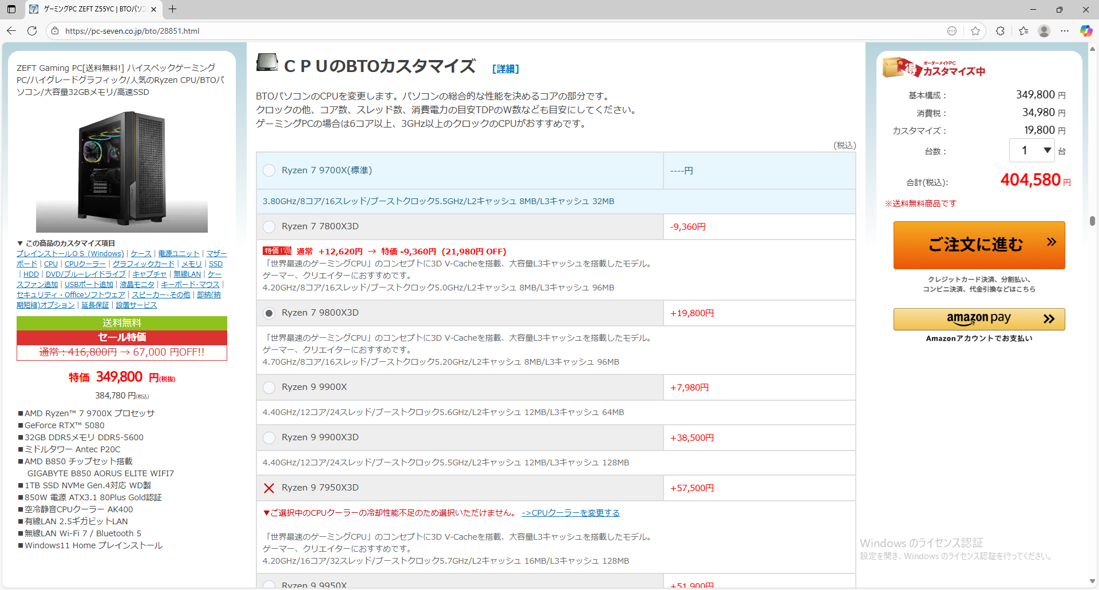
Task: Open the feedback smiley icon in address bar
Action: pyautogui.click(x=952, y=31)
